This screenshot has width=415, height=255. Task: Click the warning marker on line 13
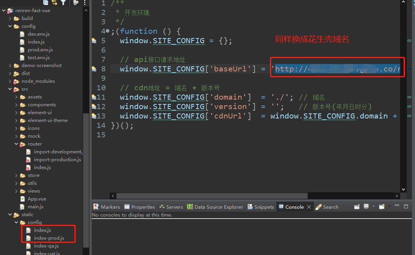pyautogui.click(x=94, y=116)
